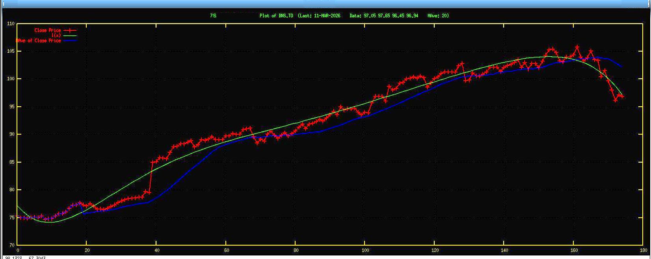Click the '7S' label in header
The width and height of the screenshot is (651, 259).
(x=213, y=16)
